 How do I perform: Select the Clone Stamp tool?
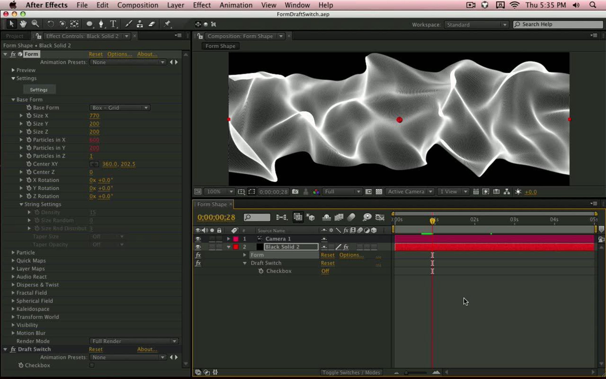pyautogui.click(x=140, y=24)
